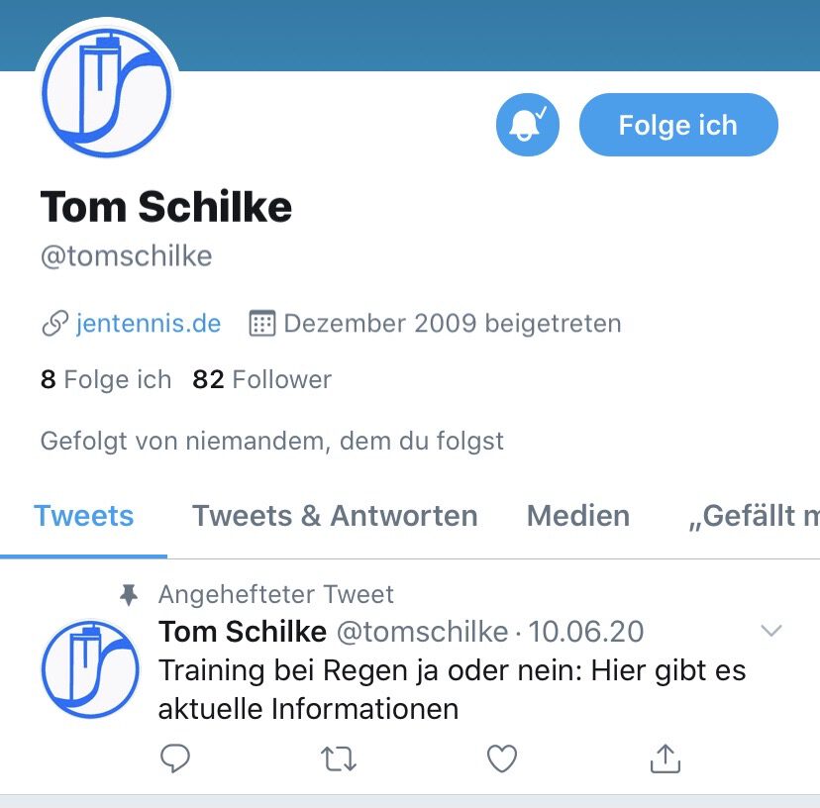Switch to the Medien tab
Image resolution: width=820 pixels, height=808 pixels.
(578, 516)
